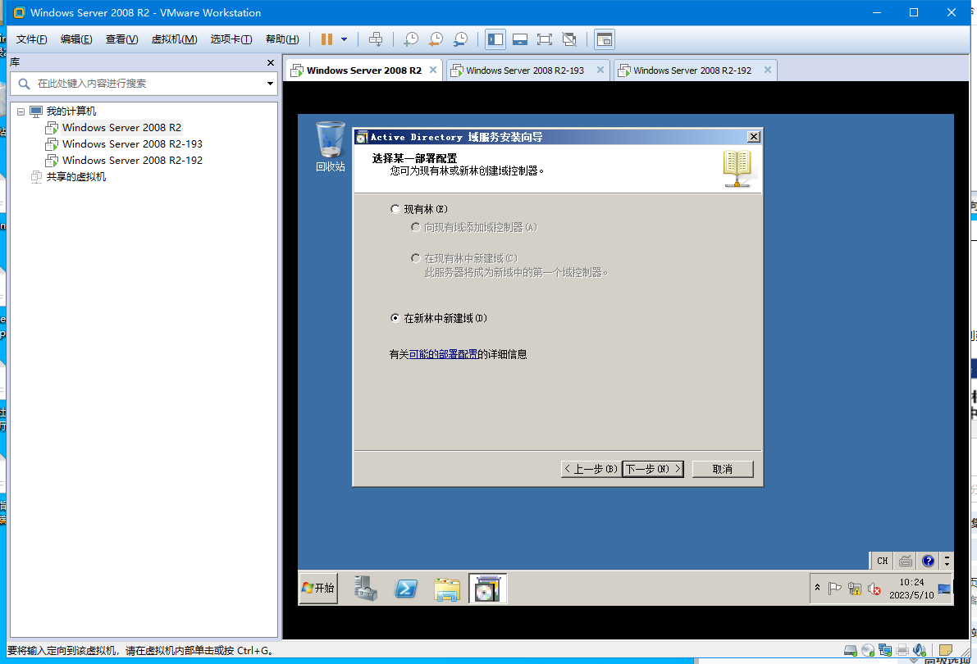The width and height of the screenshot is (977, 664).
Task: Click the CD/DVD device status icon
Action: click(868, 650)
